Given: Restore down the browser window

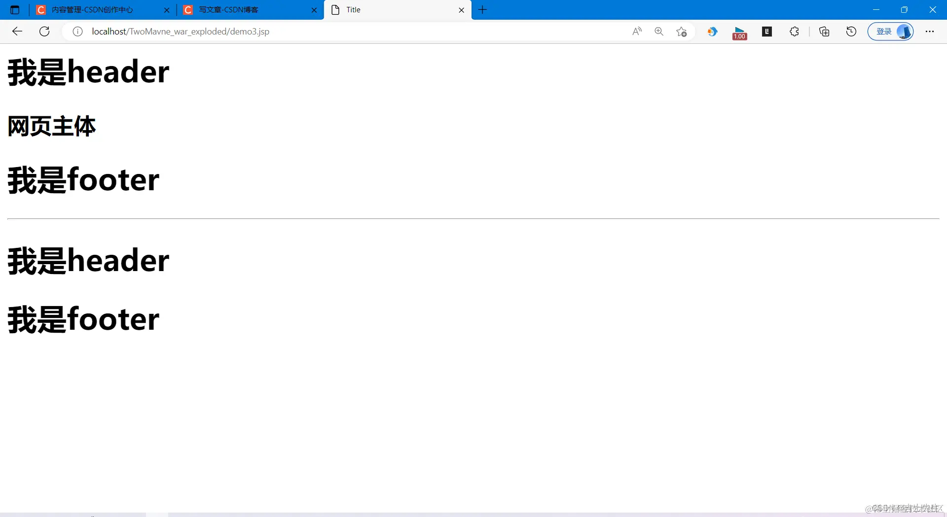Looking at the screenshot, I should (x=904, y=10).
